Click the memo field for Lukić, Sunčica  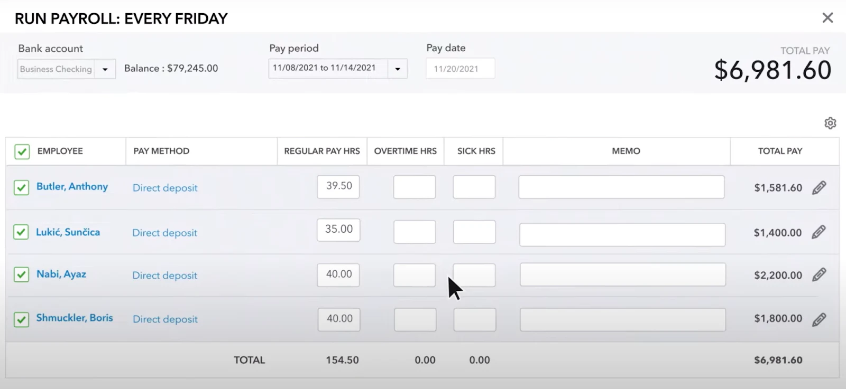coord(622,234)
